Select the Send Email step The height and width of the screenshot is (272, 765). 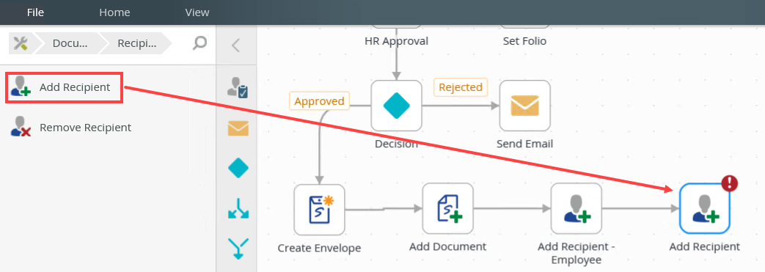[524, 106]
